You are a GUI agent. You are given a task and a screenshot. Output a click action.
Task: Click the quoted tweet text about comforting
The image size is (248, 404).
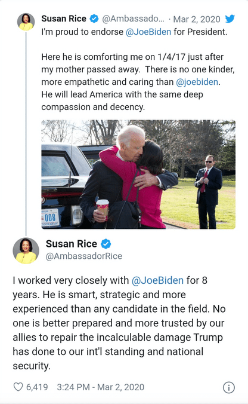[138, 82]
